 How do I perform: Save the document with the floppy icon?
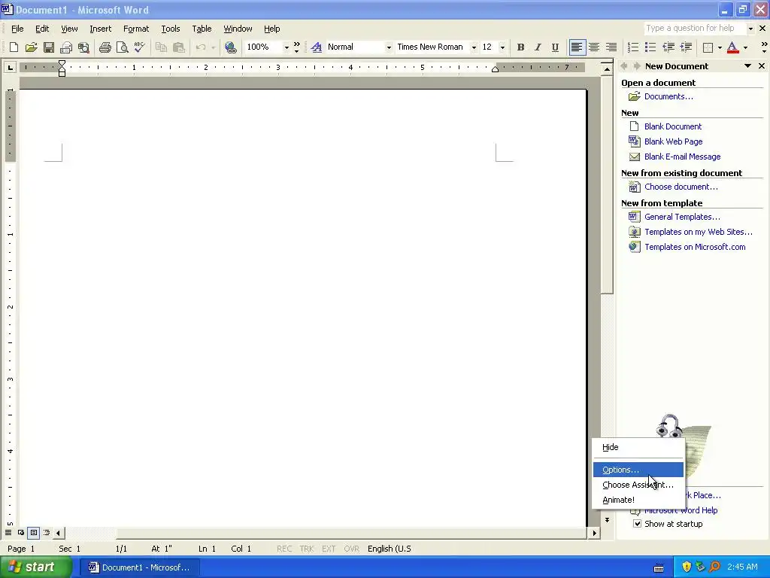point(49,47)
